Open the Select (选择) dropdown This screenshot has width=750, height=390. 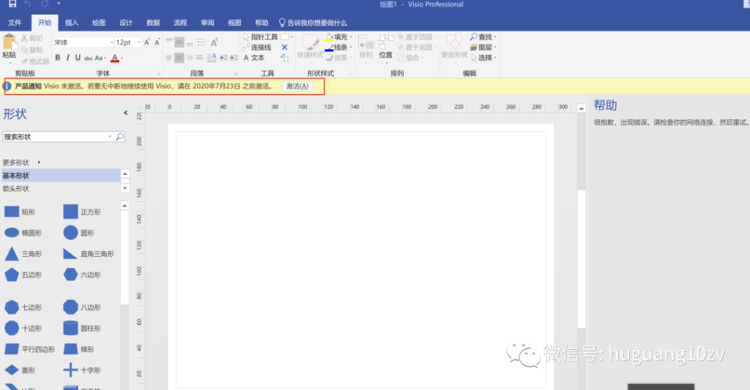click(484, 58)
